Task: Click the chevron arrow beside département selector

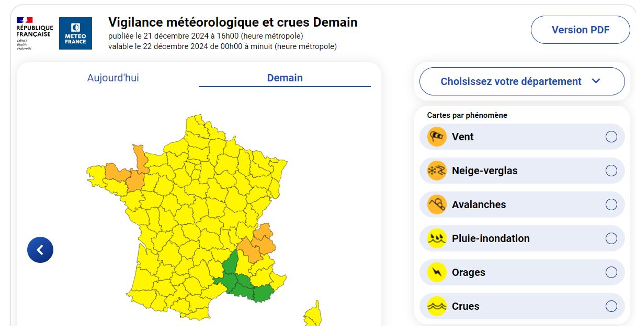Action: [596, 81]
